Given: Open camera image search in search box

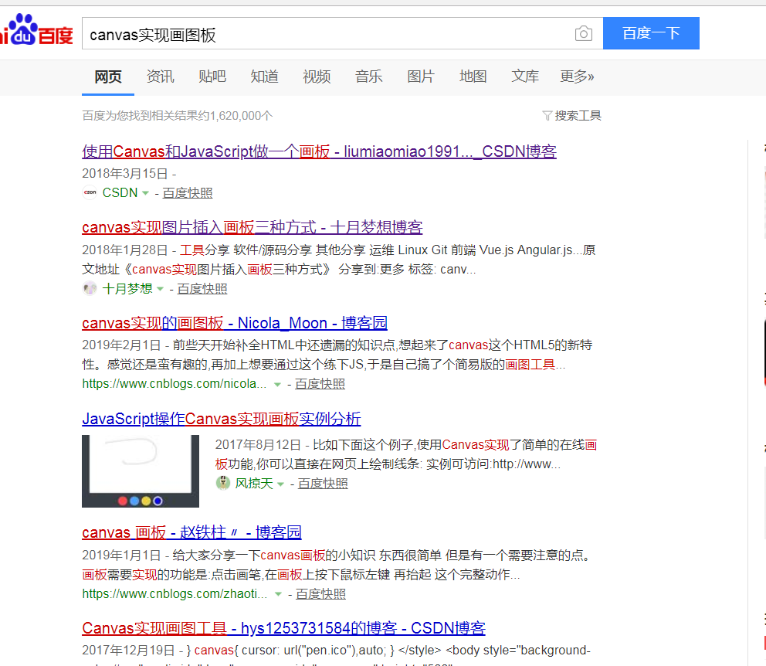Looking at the screenshot, I should 583,33.
